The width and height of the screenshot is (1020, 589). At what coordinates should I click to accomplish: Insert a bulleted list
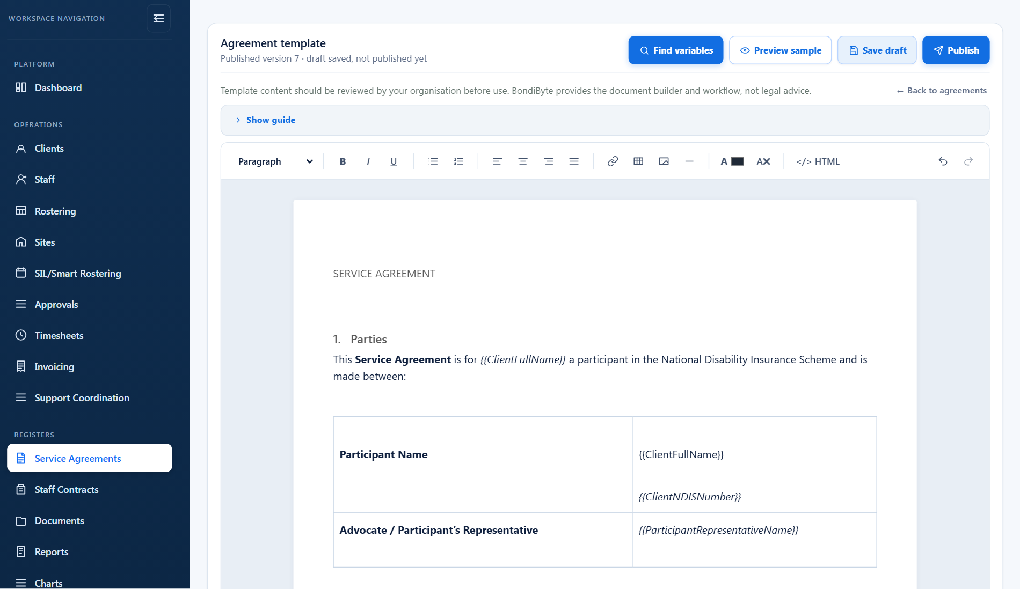pyautogui.click(x=433, y=161)
